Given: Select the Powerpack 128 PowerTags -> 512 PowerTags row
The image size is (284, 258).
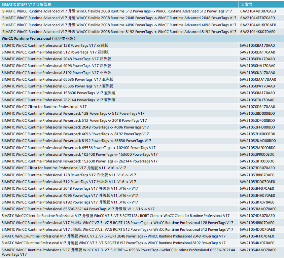Looking at the screenshot, I should (x=73, y=114).
